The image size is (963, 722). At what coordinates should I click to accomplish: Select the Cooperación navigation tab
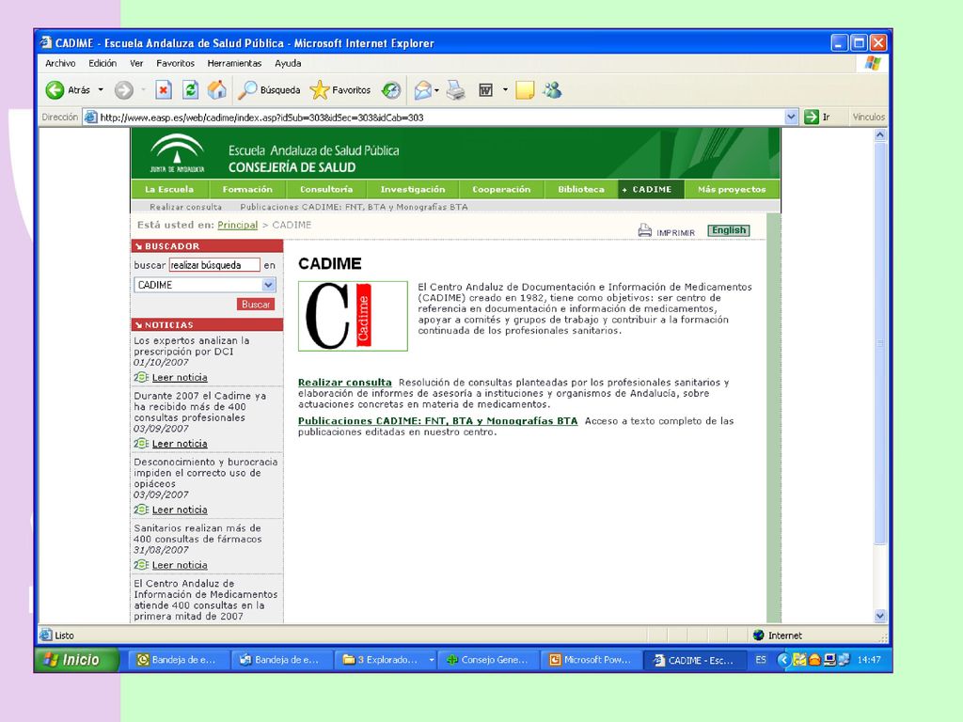[x=501, y=189]
